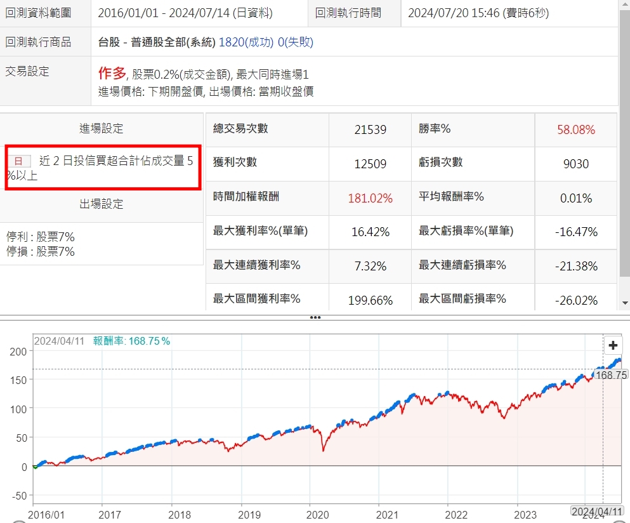Click the 報酬率: 168.75% chart legend text
Image resolution: width=630 pixels, height=523 pixels.
tap(131, 341)
